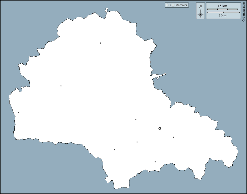Select the westernmost city dot near the border
This screenshot has height=194, width=247.
click(x=18, y=113)
